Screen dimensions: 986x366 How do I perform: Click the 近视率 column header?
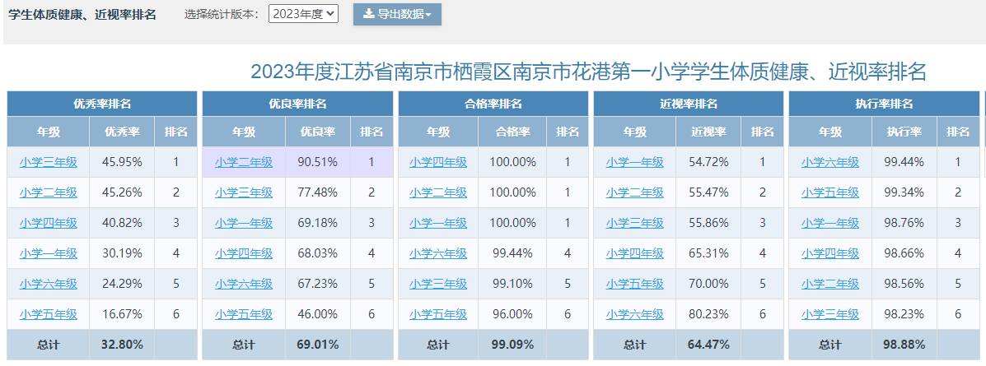pos(708,132)
